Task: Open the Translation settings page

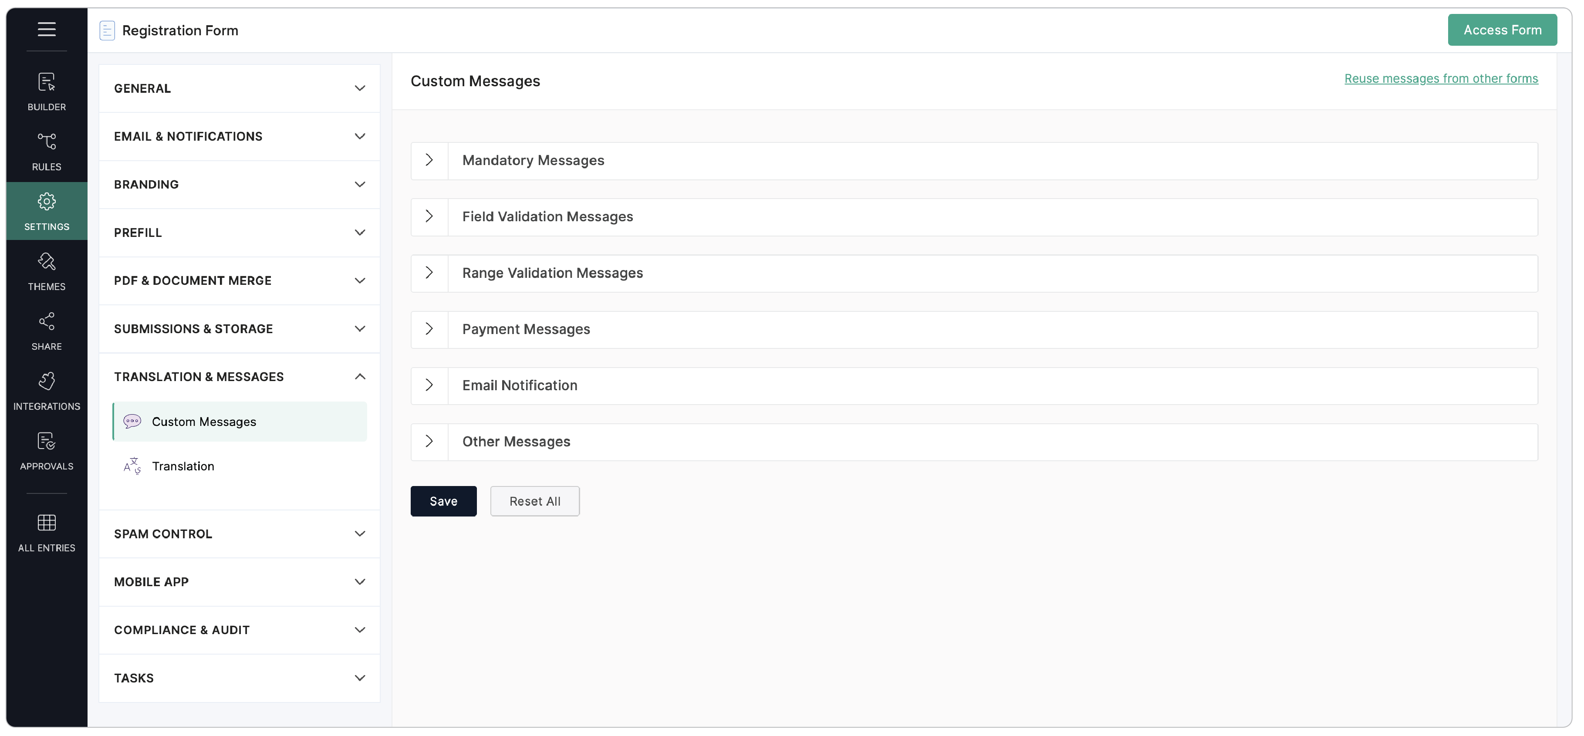Action: [183, 466]
